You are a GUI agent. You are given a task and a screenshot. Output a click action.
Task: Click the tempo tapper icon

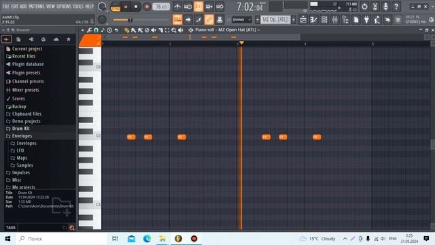377,20
